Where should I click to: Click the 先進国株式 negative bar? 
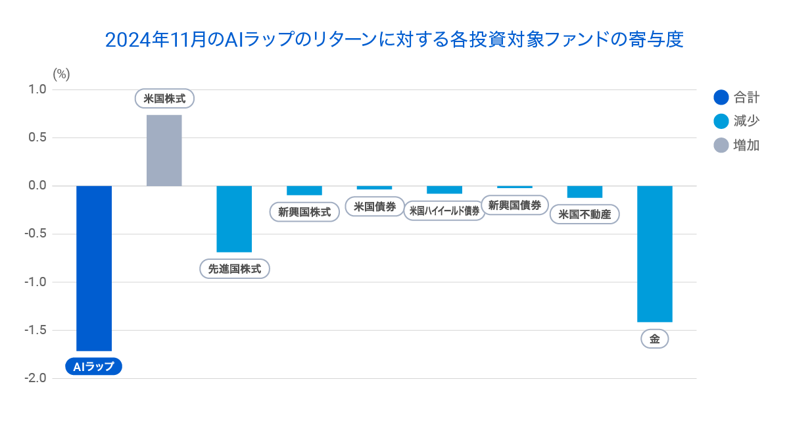234,219
